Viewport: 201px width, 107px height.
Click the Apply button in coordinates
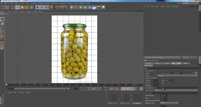tap(137, 103)
